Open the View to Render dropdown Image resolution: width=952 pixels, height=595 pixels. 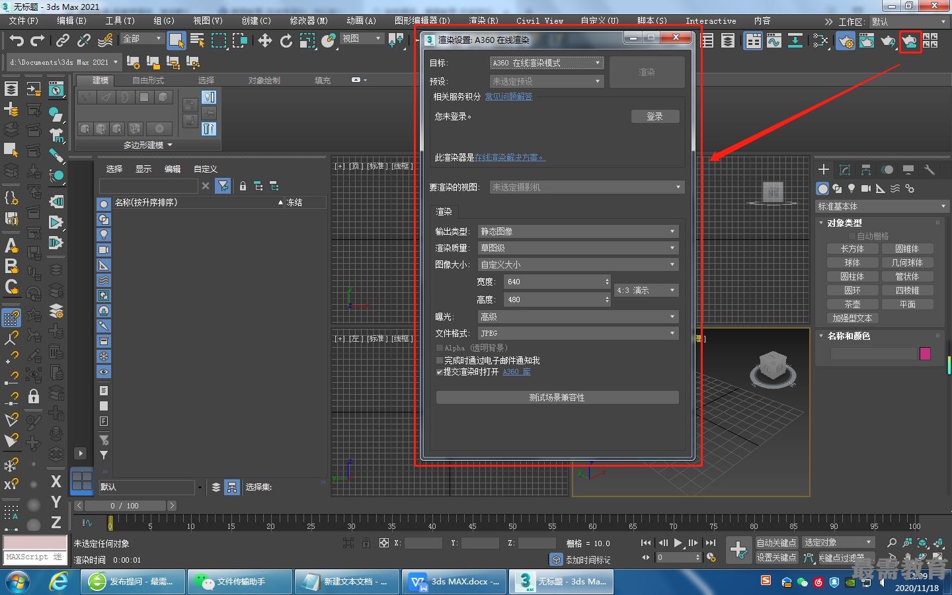point(587,187)
